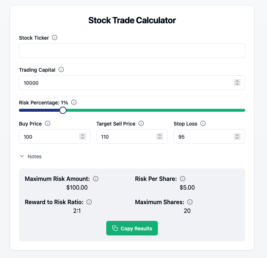
Task: Show the Risk Percentage info tooltip icon
Action: point(74,102)
